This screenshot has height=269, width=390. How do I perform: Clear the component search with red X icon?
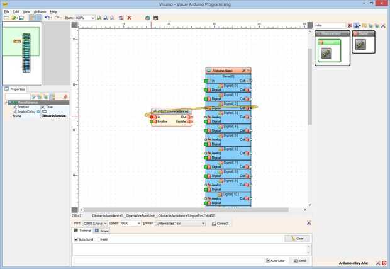(350, 26)
